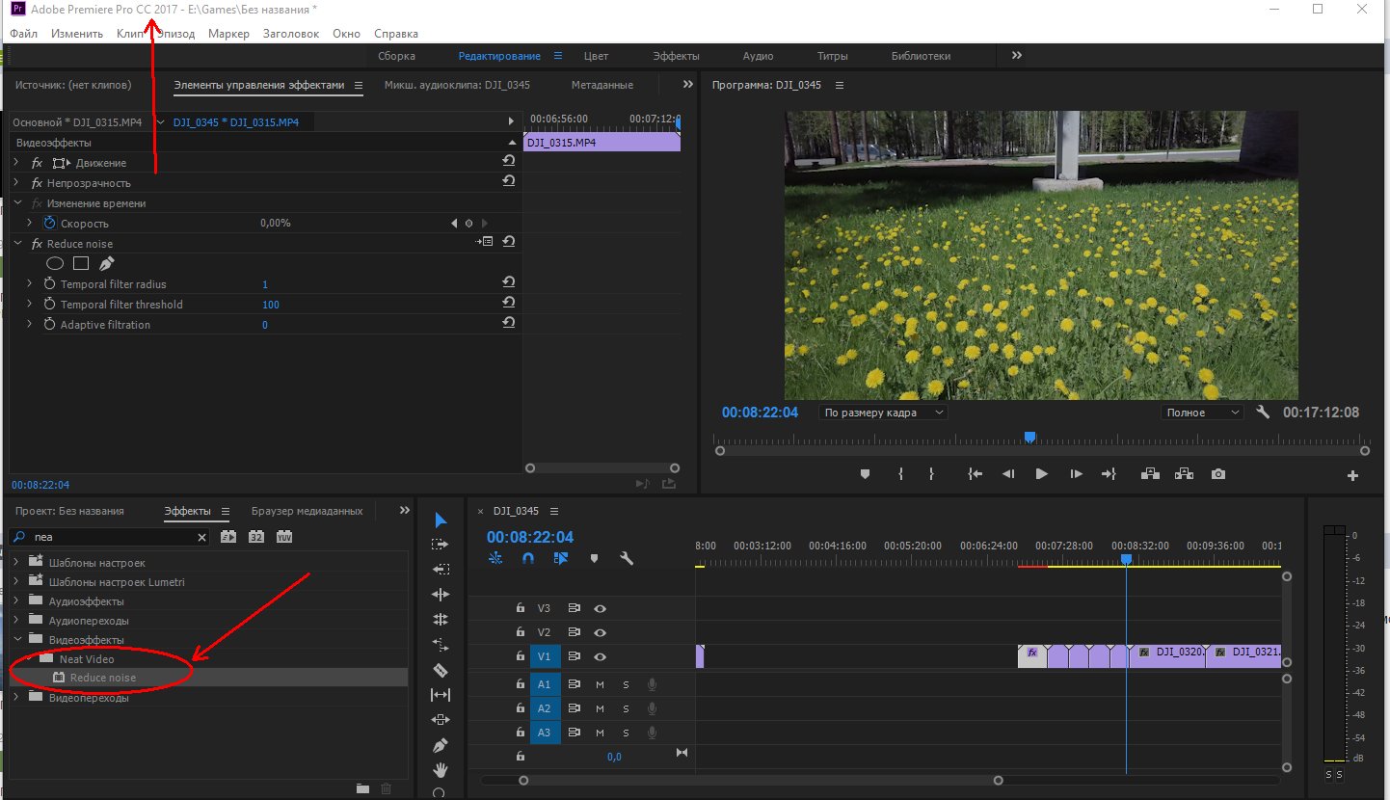
Task: Click the Extract button
Action: coord(1184,474)
